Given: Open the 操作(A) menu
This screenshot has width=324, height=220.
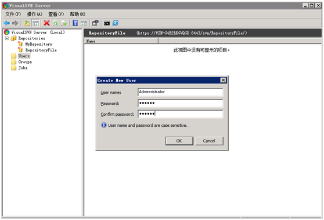Looking at the screenshot, I should (35, 14).
